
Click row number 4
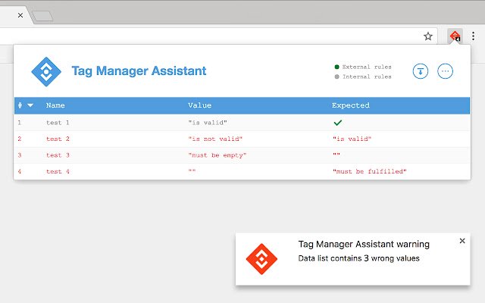[x=20, y=172]
